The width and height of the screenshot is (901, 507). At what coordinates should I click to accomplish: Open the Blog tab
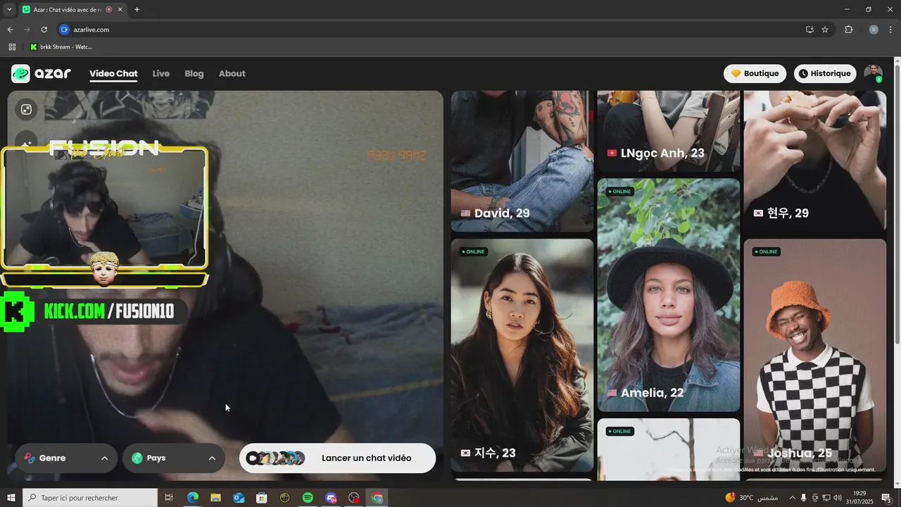[x=194, y=73]
